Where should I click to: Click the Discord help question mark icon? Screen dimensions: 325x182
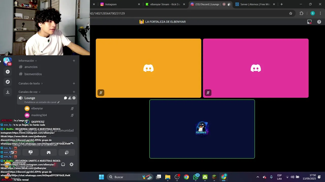(x=319, y=22)
